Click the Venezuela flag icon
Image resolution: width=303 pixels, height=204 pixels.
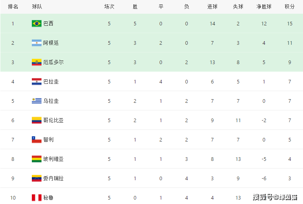point(37,178)
